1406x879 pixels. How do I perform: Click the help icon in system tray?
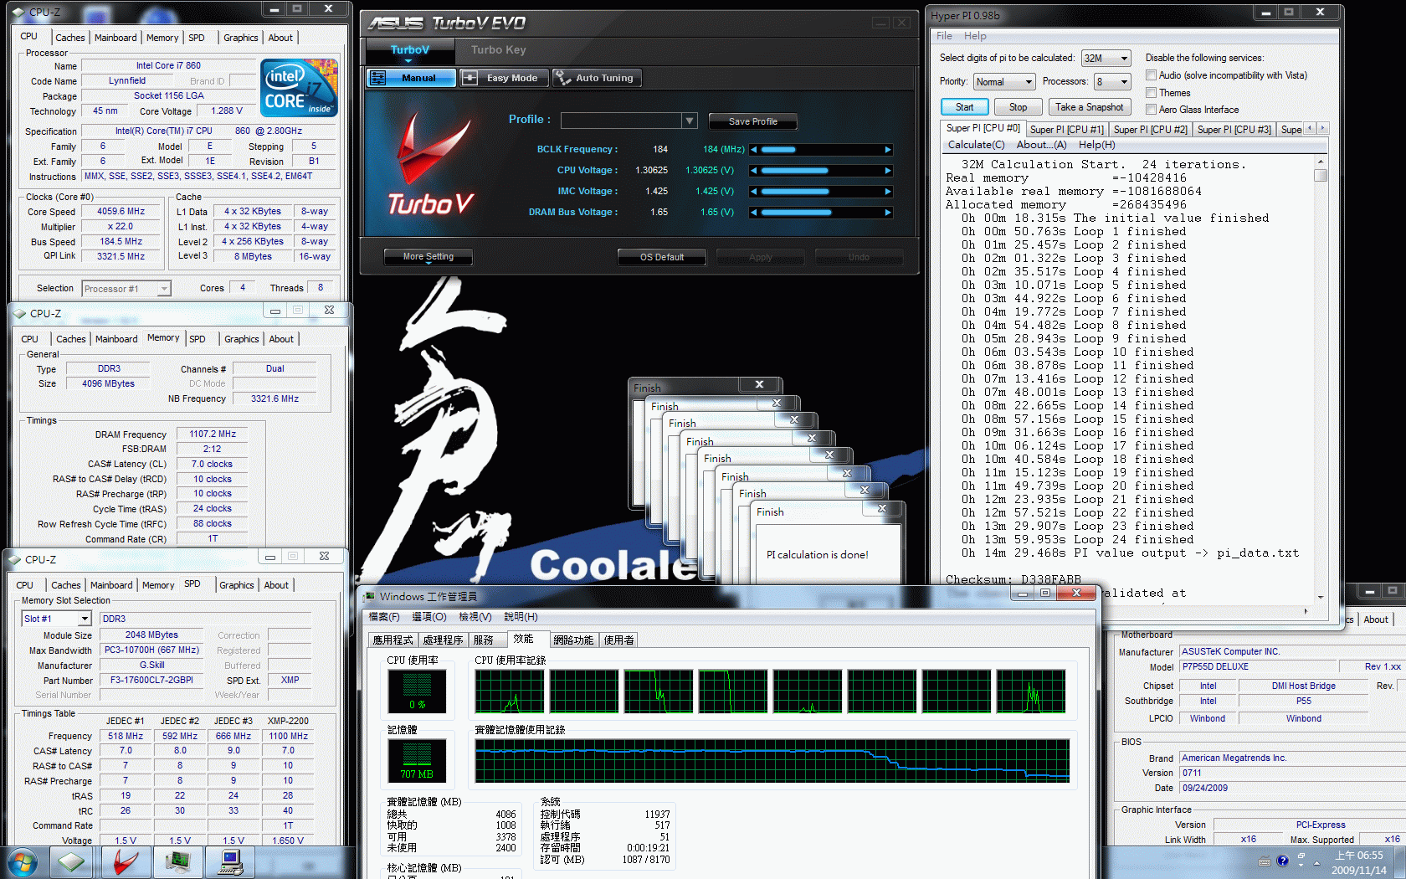pos(1282,861)
